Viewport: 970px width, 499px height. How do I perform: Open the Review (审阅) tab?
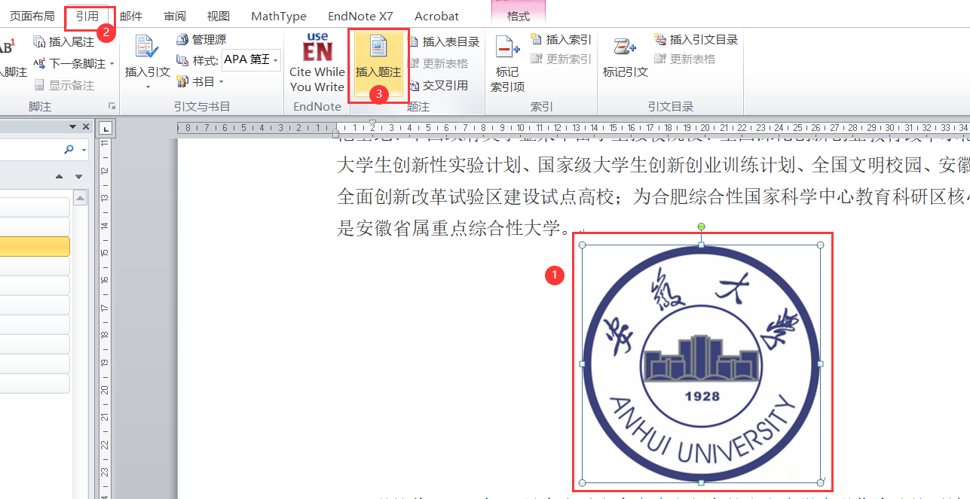tap(175, 16)
